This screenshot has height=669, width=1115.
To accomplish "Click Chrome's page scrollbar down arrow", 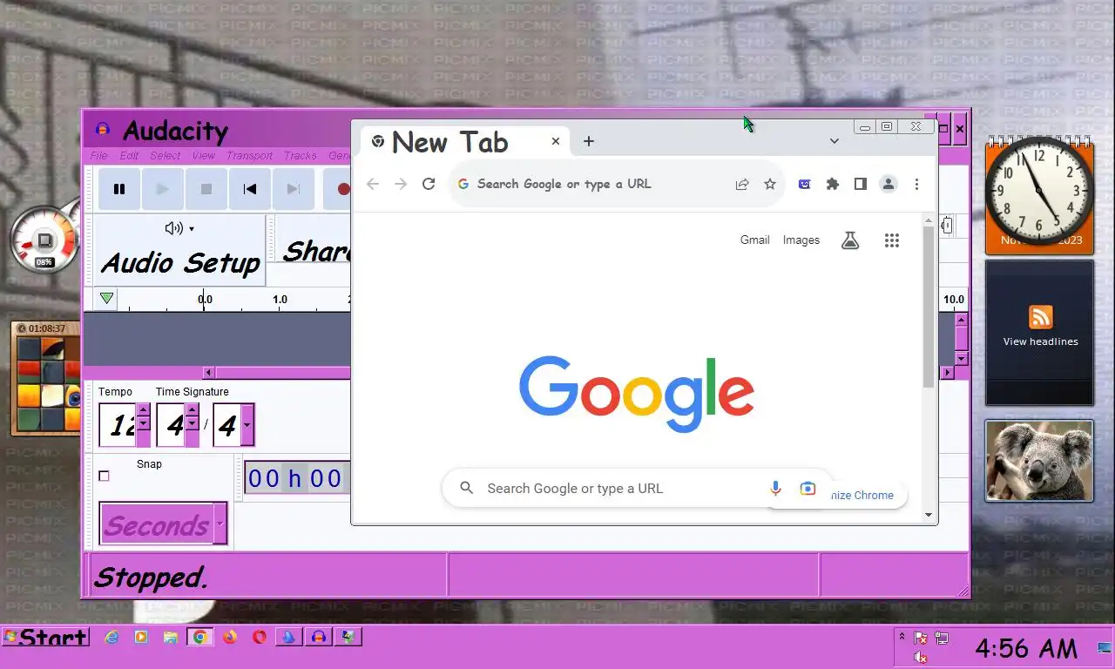I will coord(929,515).
